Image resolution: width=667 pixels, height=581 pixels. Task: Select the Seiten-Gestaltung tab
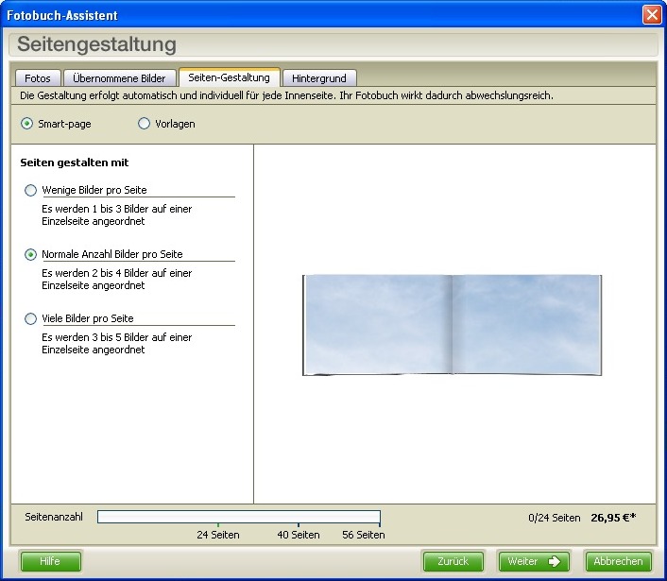(229, 77)
